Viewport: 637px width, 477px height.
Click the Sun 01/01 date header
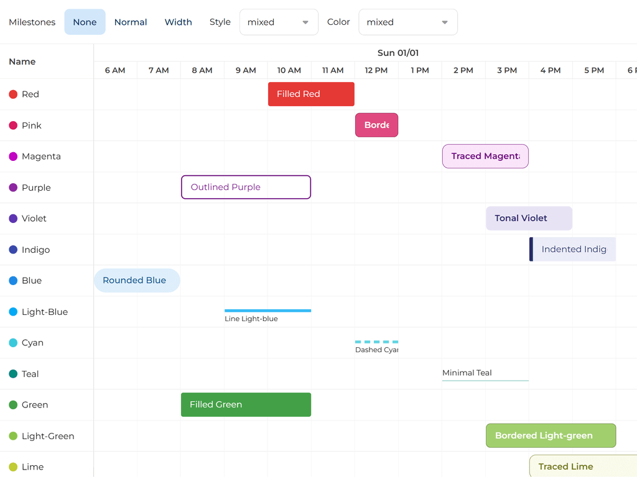[398, 53]
